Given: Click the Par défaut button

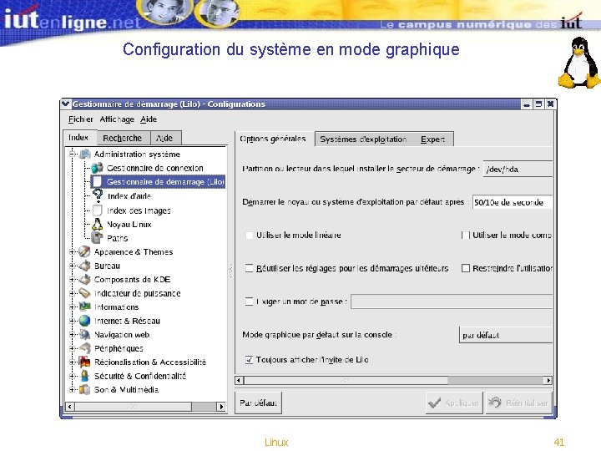Looking at the screenshot, I should 258,403.
